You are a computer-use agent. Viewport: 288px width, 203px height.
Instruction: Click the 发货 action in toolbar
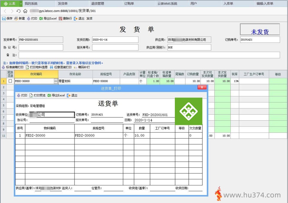click(89, 19)
